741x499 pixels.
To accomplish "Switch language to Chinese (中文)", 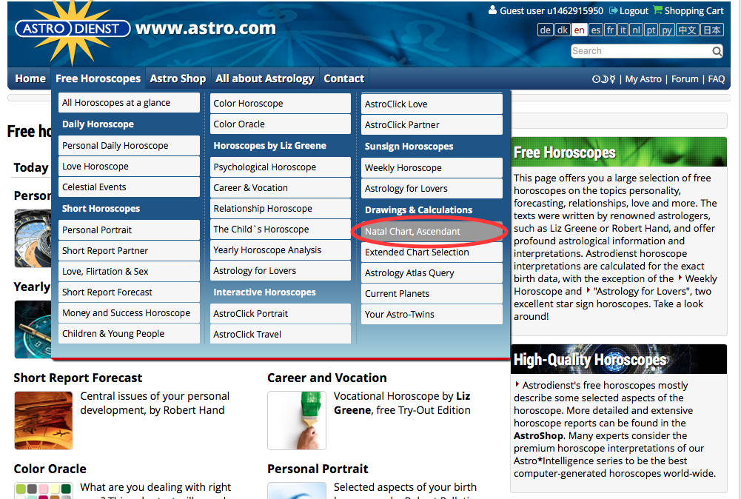I will (x=687, y=30).
